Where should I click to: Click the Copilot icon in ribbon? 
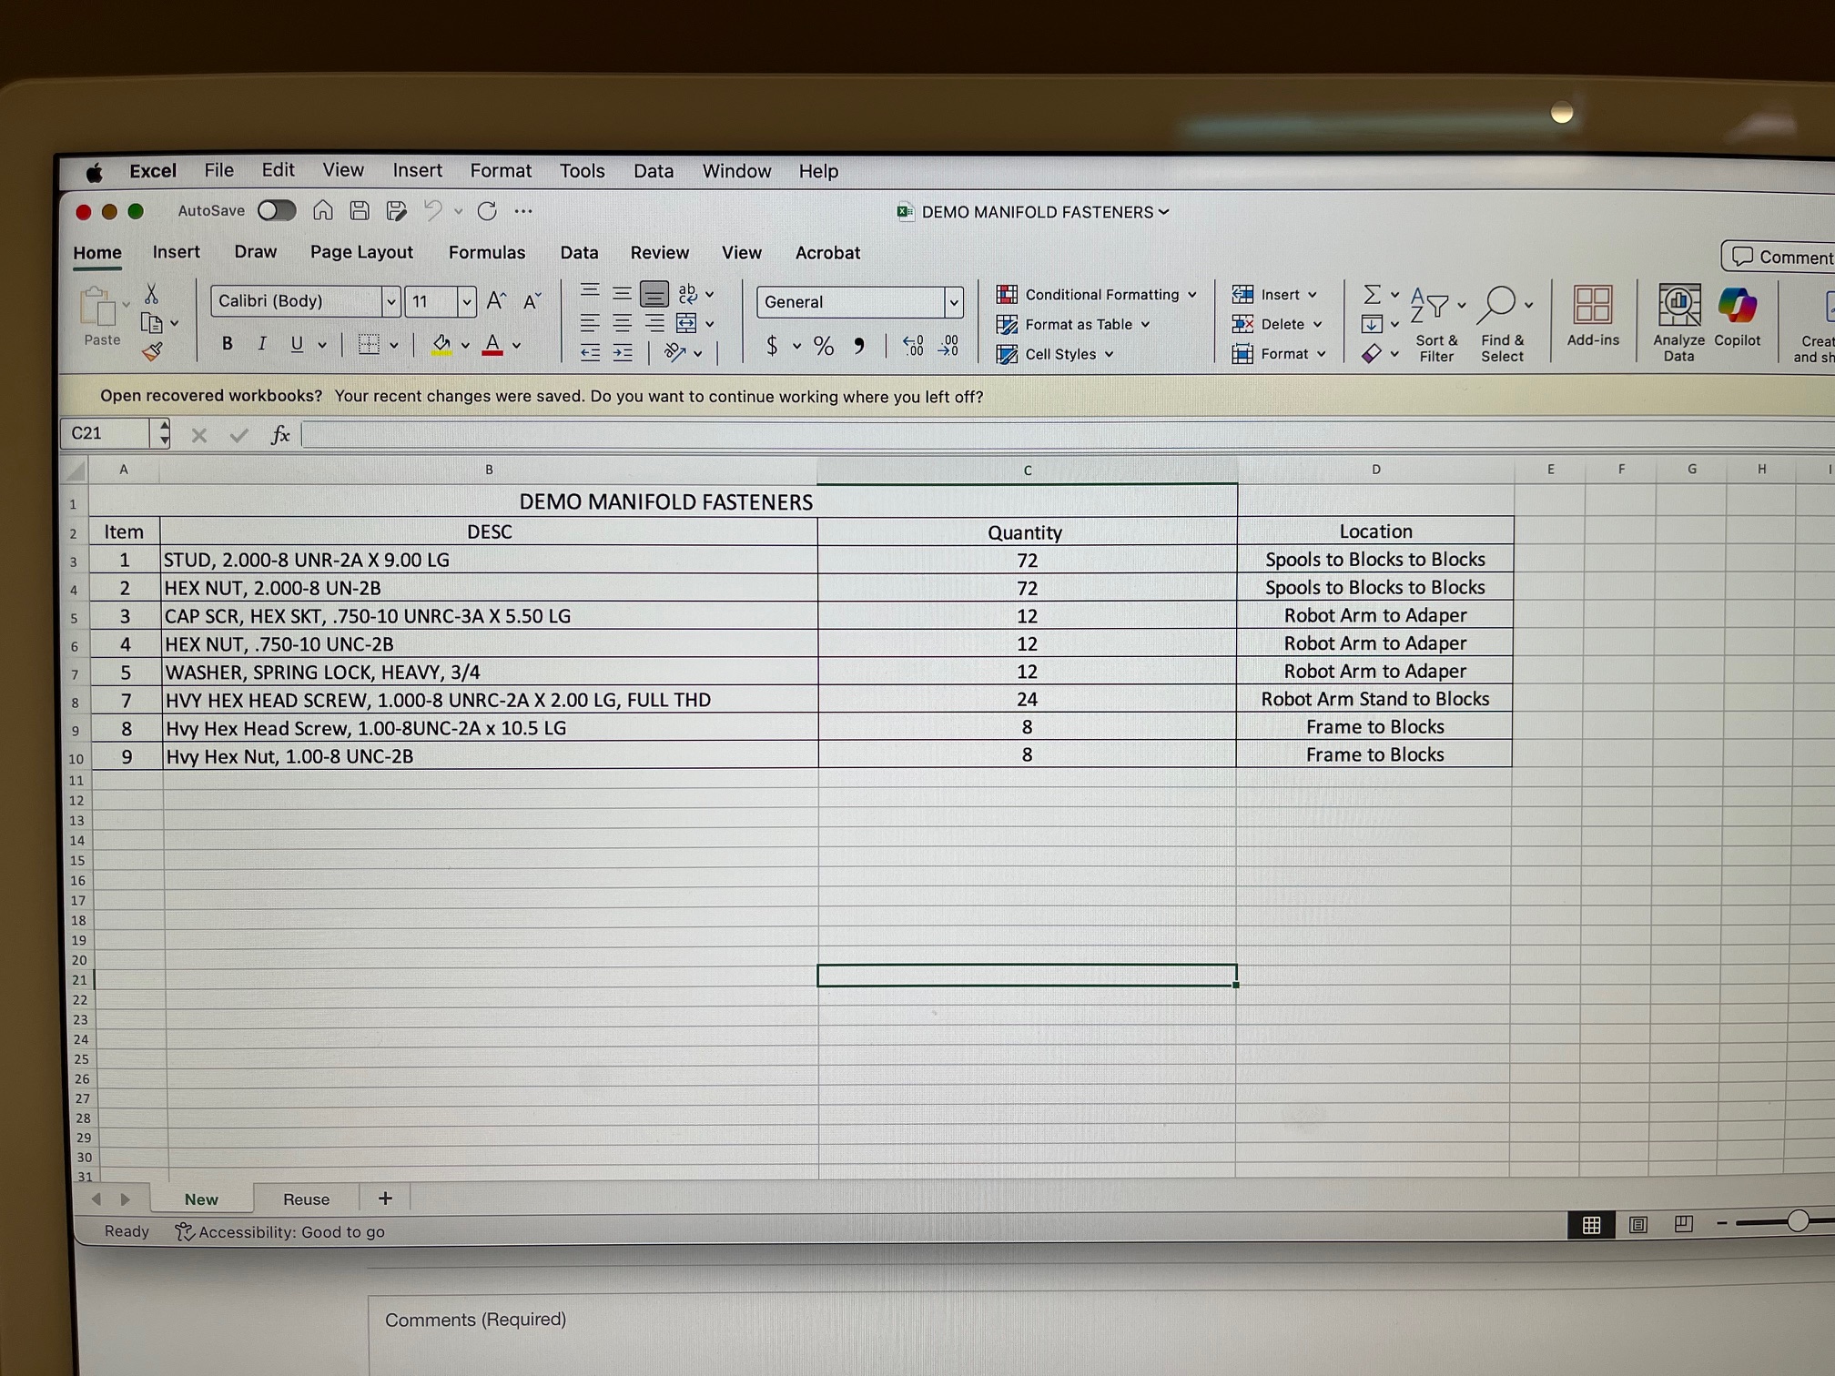click(x=1736, y=307)
